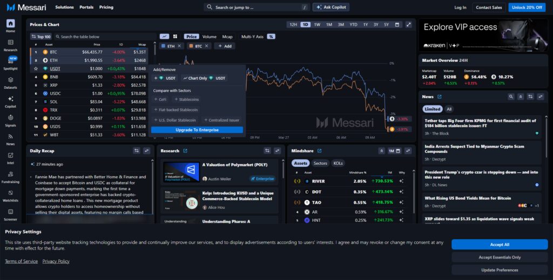This screenshot has height=280, width=553.
Task: Toggle the percent (%) chart mode
Action: tap(271, 37)
